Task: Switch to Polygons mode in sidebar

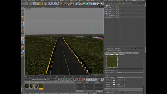Action: [22, 31]
